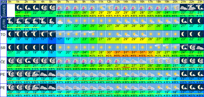Select the JUTRI 0h windy night cloud icon

pos(11,21)
